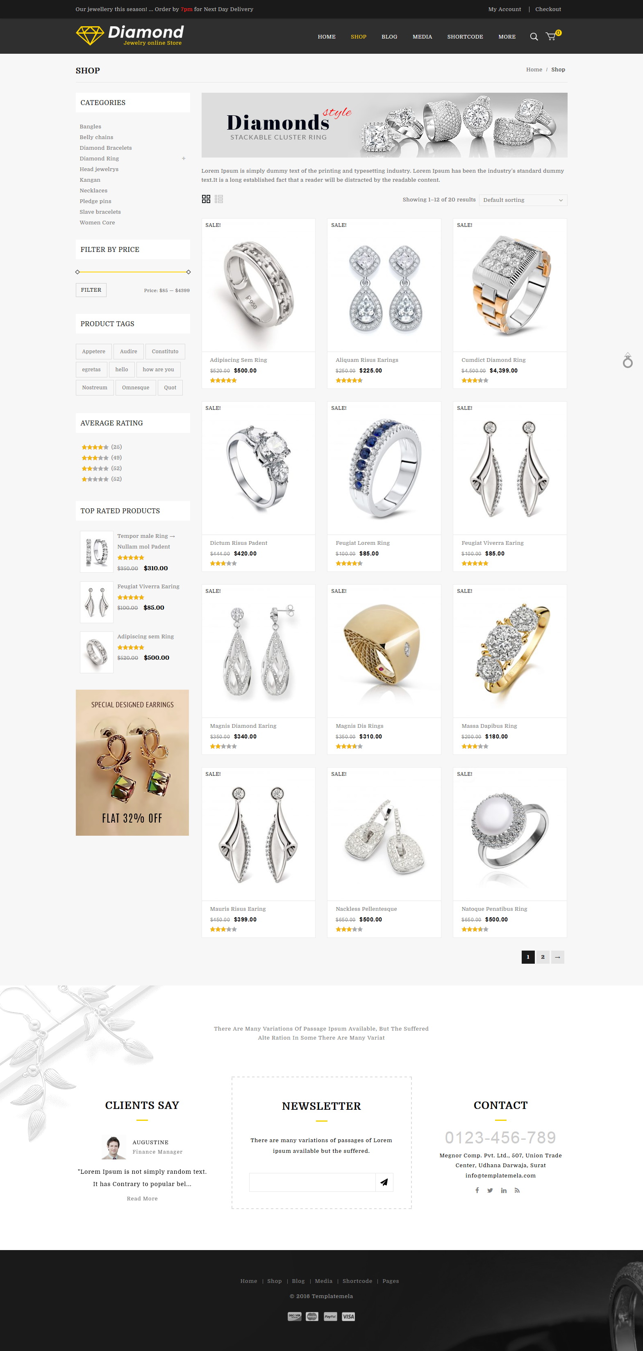643x1351 pixels.
Task: Switch to list view layout
Action: tap(219, 199)
